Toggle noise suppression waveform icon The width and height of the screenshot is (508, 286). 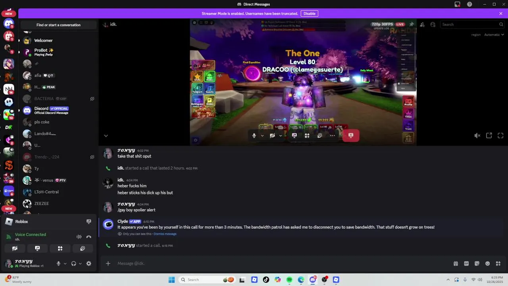pos(79,237)
